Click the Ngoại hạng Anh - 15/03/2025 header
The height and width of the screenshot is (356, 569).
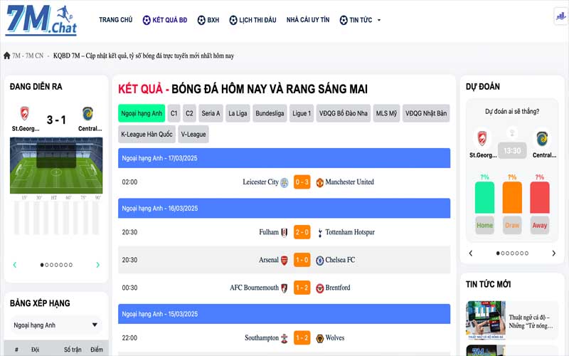[284, 314]
